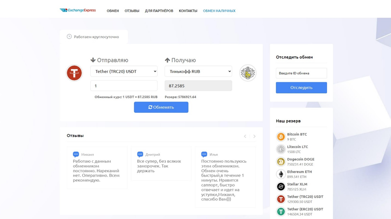Click the Tinkoff bank emblem icon
Screen dimensions: 391x219
point(248,73)
